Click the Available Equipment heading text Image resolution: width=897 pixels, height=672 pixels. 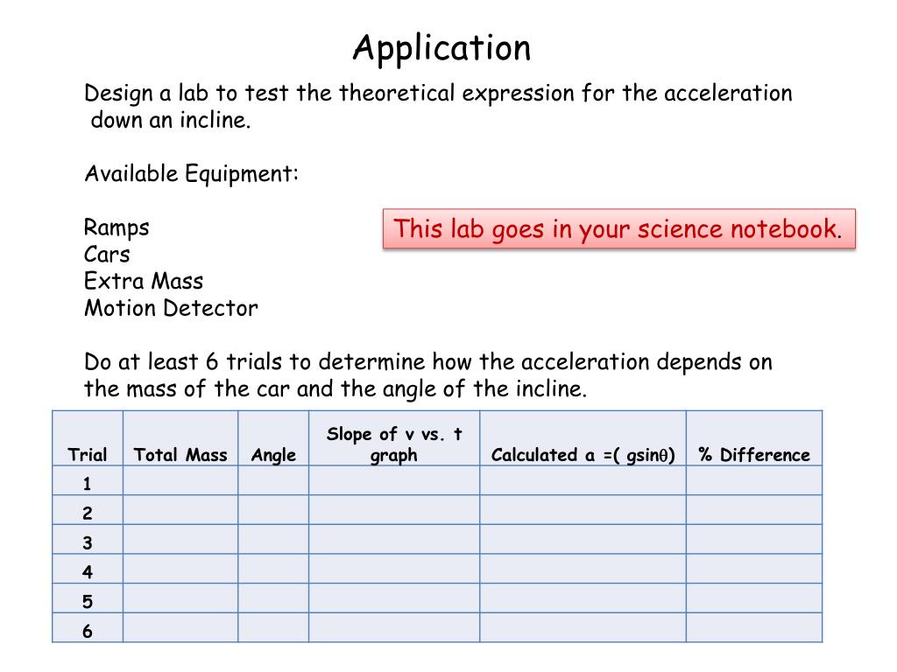[x=192, y=174]
